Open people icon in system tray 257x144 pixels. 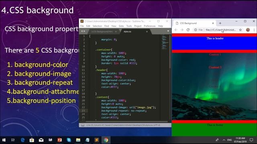217,140
